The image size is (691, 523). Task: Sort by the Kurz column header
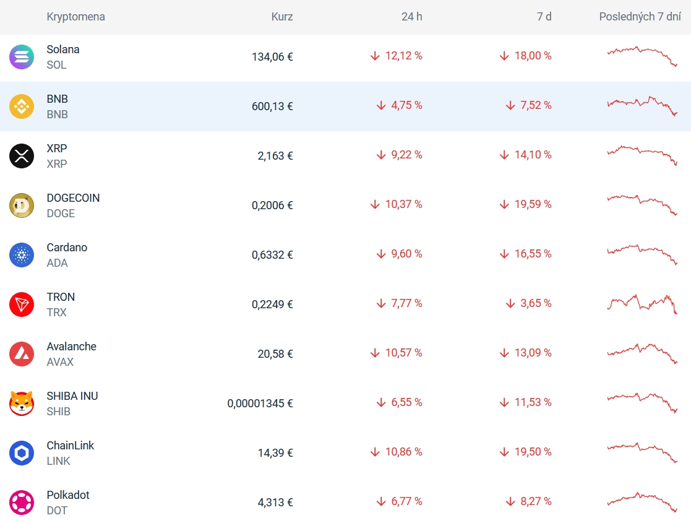point(281,17)
